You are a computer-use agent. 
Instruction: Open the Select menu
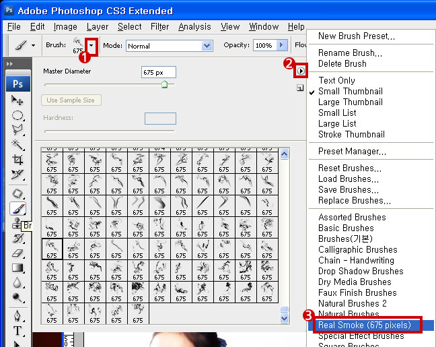tap(130, 27)
